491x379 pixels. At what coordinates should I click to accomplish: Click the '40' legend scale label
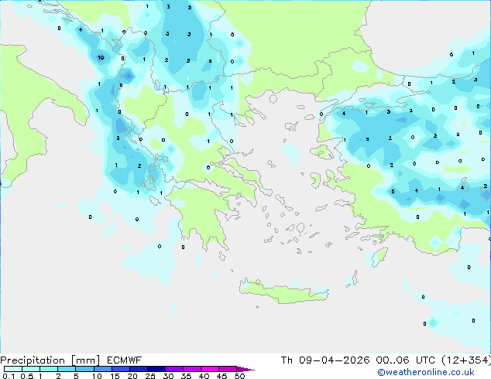coord(204,376)
